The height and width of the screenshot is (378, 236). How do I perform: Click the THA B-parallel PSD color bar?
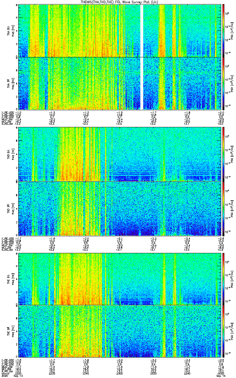(223, 83)
